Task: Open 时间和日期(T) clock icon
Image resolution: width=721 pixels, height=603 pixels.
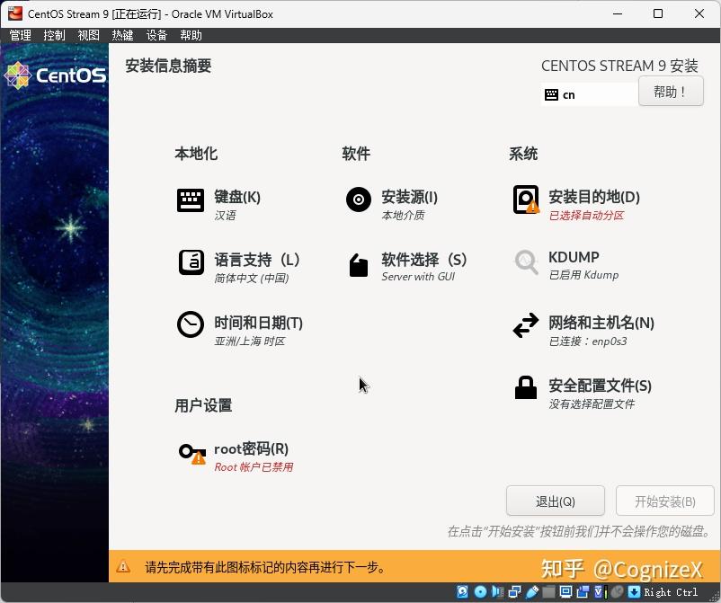Action: [191, 326]
